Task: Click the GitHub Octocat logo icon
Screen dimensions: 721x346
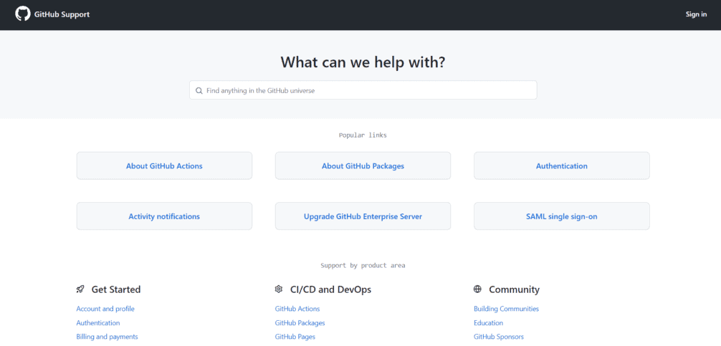Action: point(22,14)
